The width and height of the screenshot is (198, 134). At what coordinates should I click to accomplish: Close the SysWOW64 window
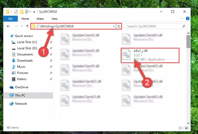[185, 12]
